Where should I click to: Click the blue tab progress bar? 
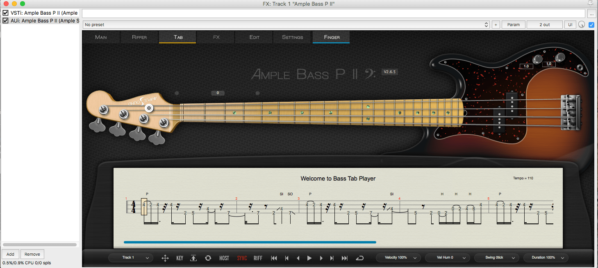[x=250, y=242]
